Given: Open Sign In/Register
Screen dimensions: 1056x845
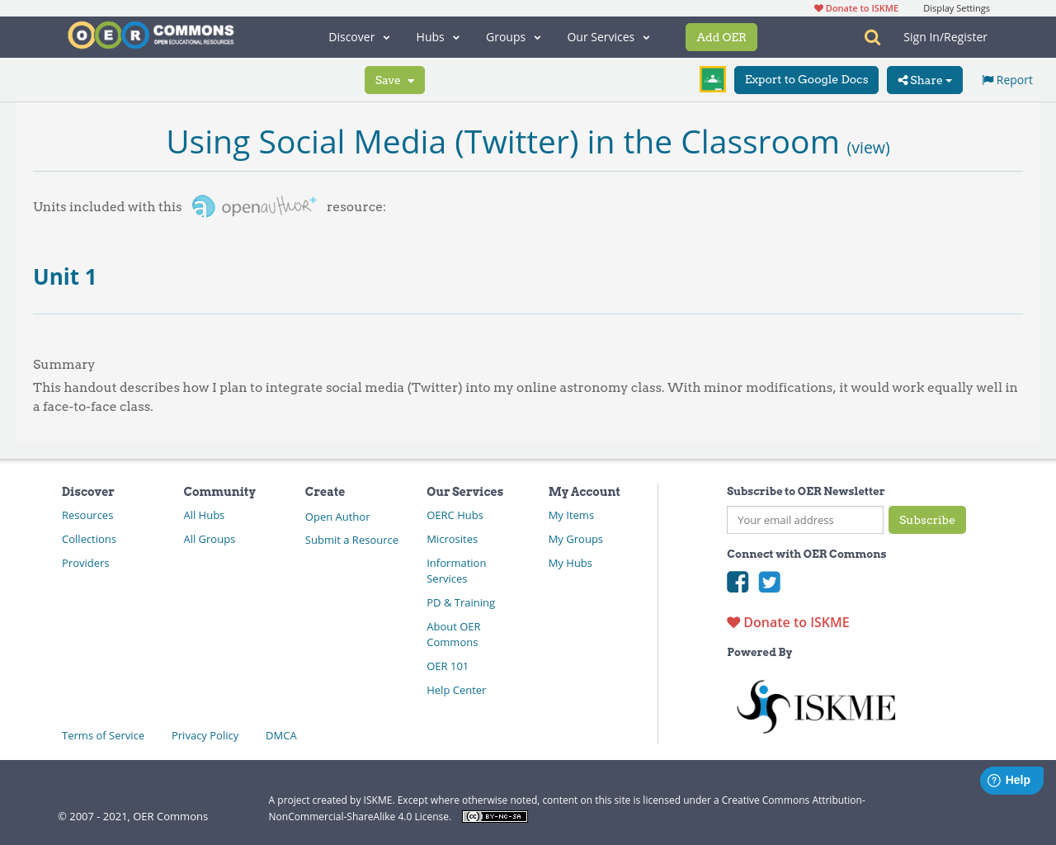Looking at the screenshot, I should 945,36.
